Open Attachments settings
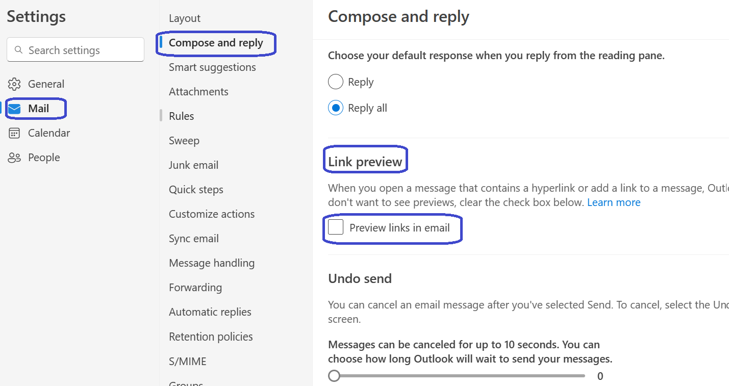The image size is (729, 386). point(198,91)
